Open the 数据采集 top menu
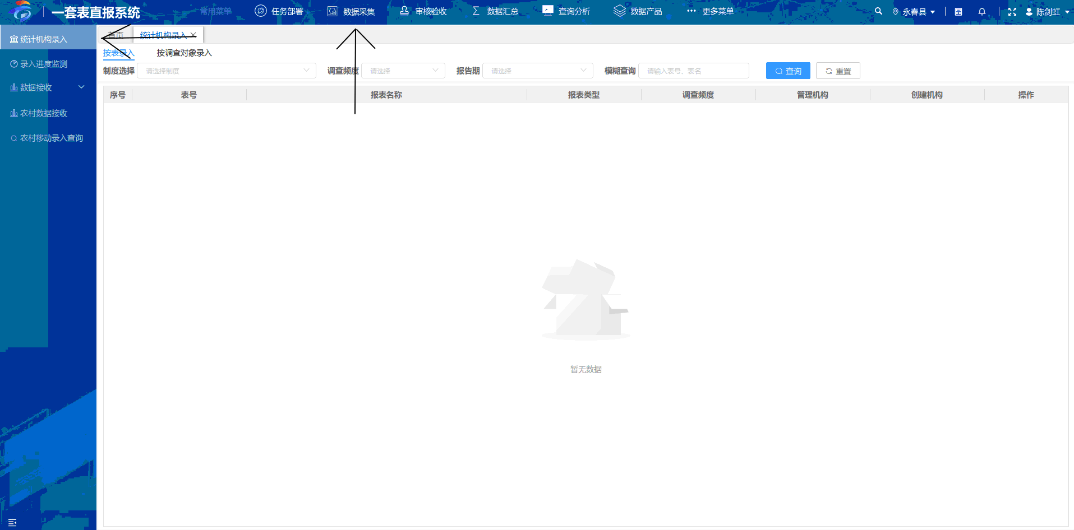 point(351,11)
